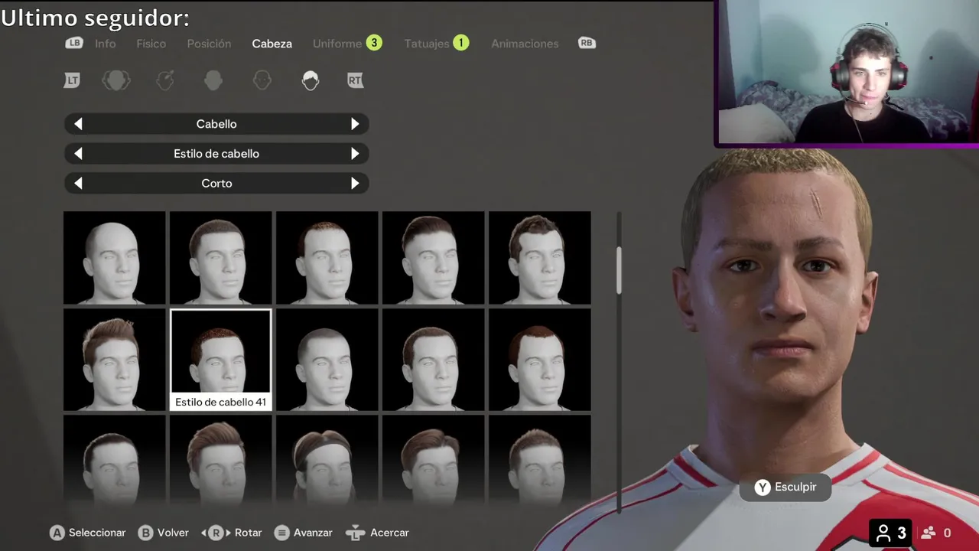The width and height of the screenshot is (979, 551).
Task: Select the solid head silhouette icon
Action: 213,80
